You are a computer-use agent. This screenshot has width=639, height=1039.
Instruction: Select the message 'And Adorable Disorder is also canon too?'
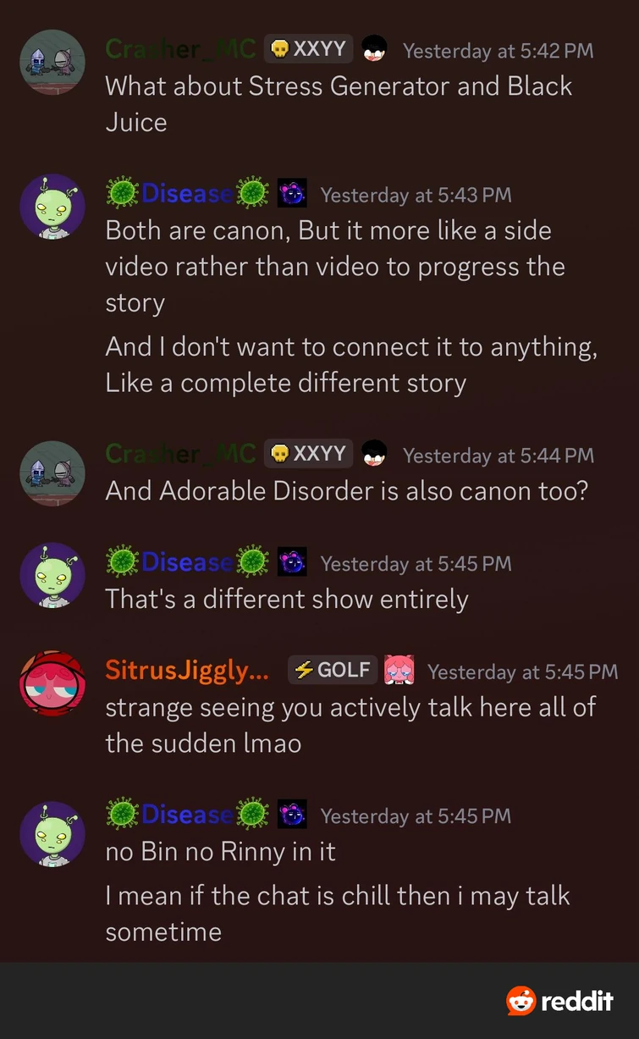point(346,490)
